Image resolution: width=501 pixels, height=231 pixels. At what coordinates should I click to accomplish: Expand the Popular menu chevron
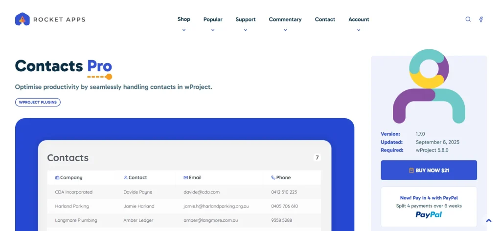coord(213,30)
